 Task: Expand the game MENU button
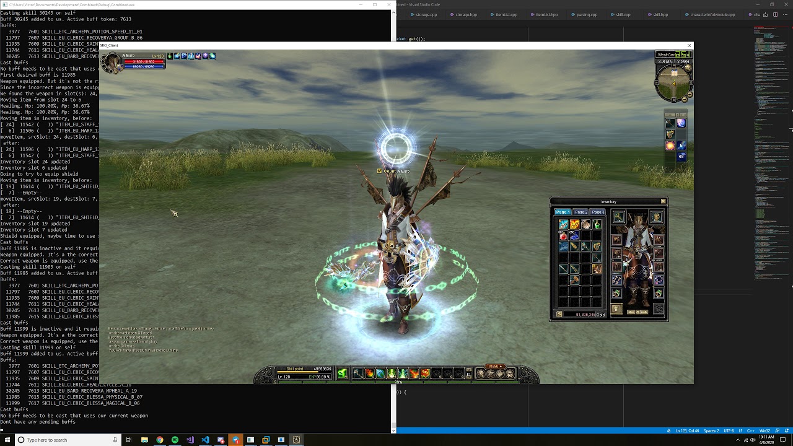tap(495, 366)
